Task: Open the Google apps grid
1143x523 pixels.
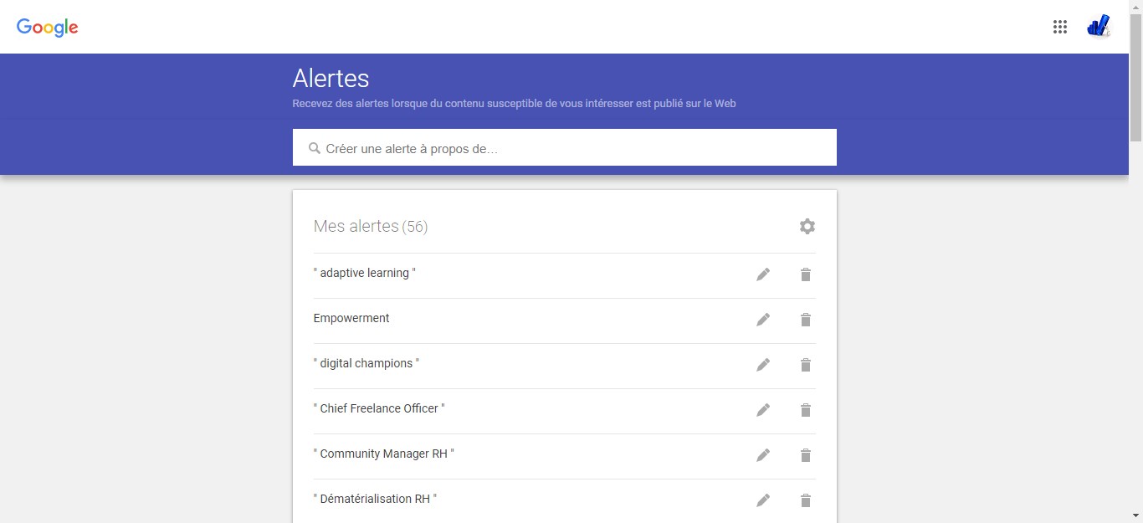Action: click(x=1060, y=27)
